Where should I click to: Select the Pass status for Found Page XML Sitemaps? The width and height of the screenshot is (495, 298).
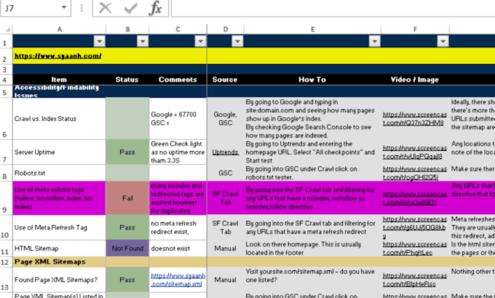tap(127, 280)
